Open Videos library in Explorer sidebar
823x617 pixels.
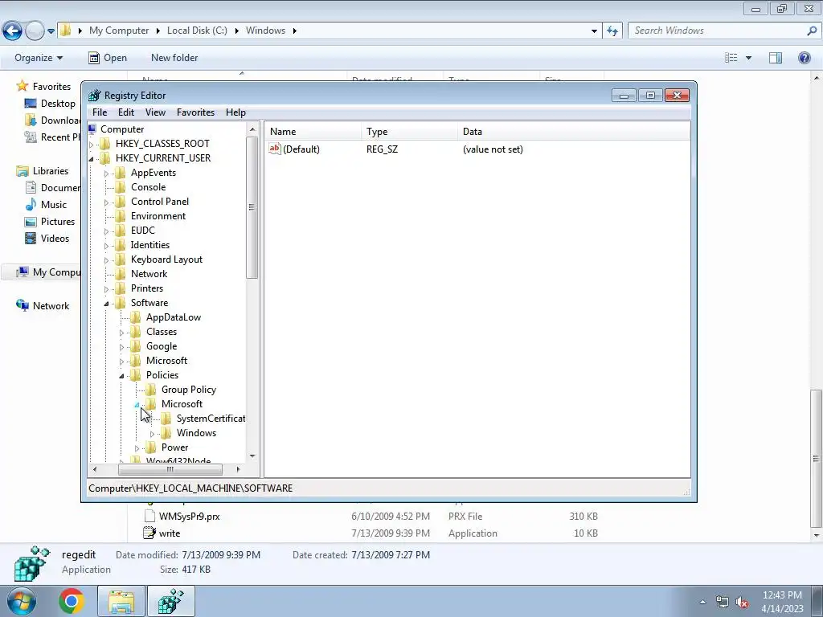tap(47, 238)
